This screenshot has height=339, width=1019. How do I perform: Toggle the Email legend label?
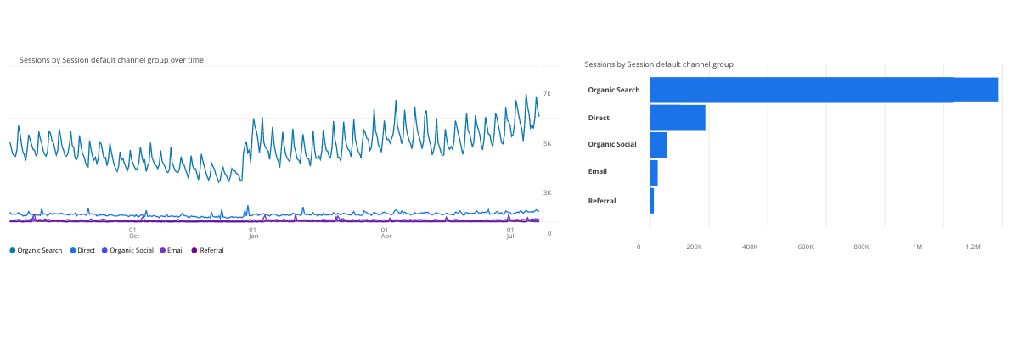175,251
